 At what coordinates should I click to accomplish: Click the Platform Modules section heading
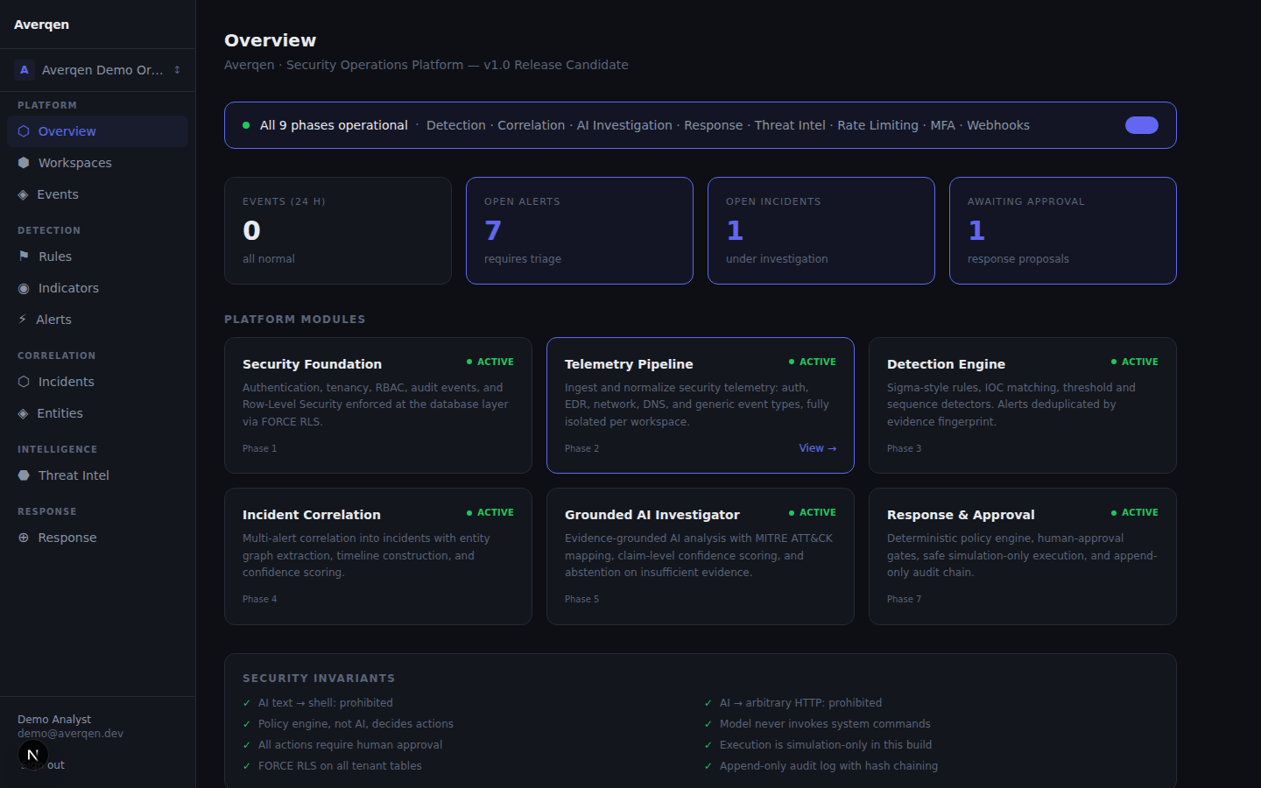coord(295,320)
